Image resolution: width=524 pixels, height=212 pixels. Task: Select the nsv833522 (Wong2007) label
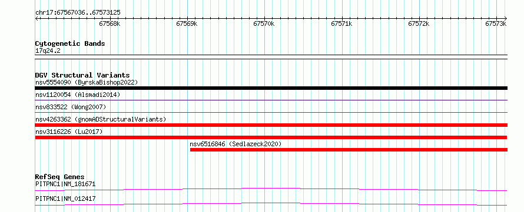[x=71, y=107]
